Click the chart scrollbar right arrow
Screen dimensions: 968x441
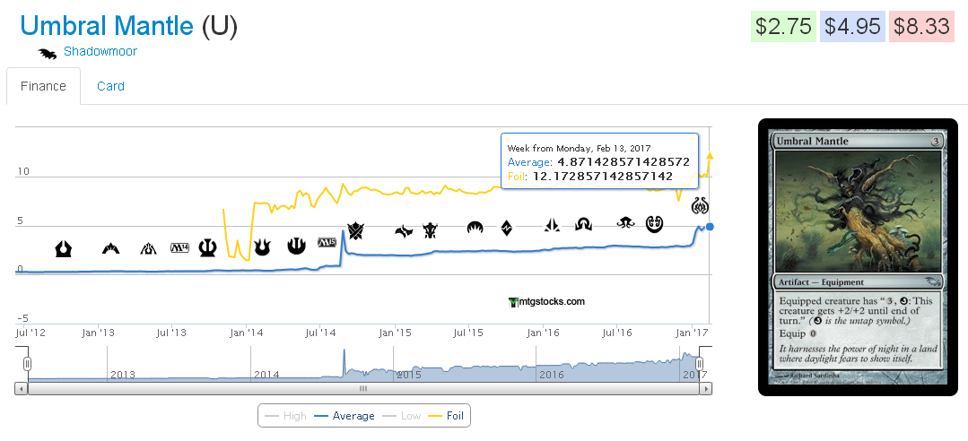tap(706, 389)
